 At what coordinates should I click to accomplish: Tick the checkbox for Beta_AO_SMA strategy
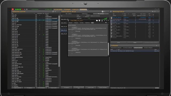click(36, 22)
